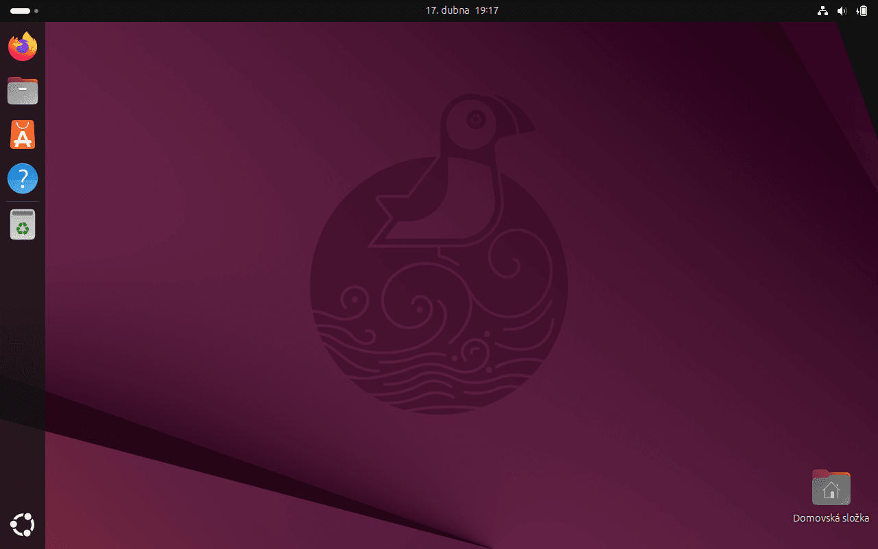The height and width of the screenshot is (549, 878).
Task: Open the calendar from date 17. dubna 19:17
Action: (x=462, y=11)
